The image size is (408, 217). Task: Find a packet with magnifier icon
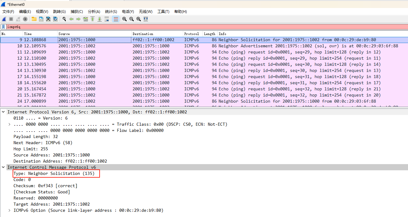coord(64,19)
